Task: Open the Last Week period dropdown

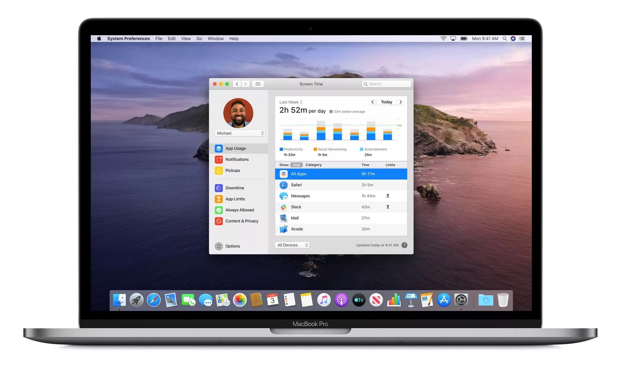Action: click(x=291, y=102)
